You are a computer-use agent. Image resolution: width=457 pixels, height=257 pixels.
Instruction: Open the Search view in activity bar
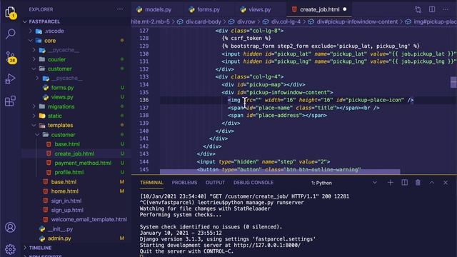[10, 34]
